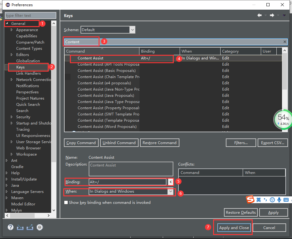The height and width of the screenshot is (239, 292).
Task: Click the Export CSV... button
Action: (x=273, y=143)
